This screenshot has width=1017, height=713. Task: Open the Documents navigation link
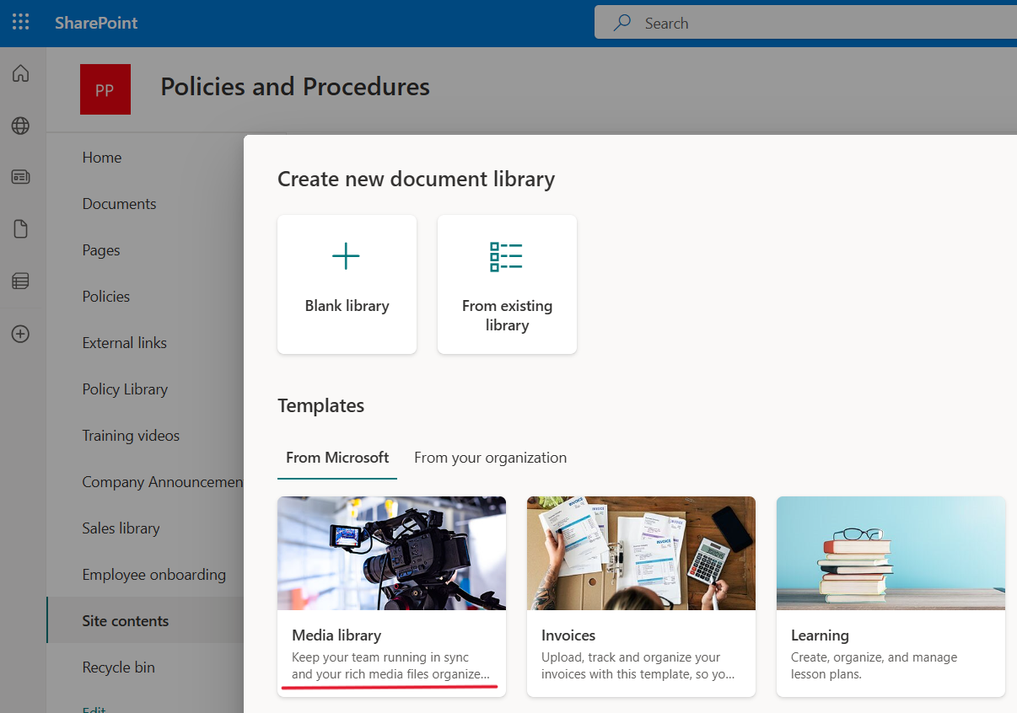(119, 203)
